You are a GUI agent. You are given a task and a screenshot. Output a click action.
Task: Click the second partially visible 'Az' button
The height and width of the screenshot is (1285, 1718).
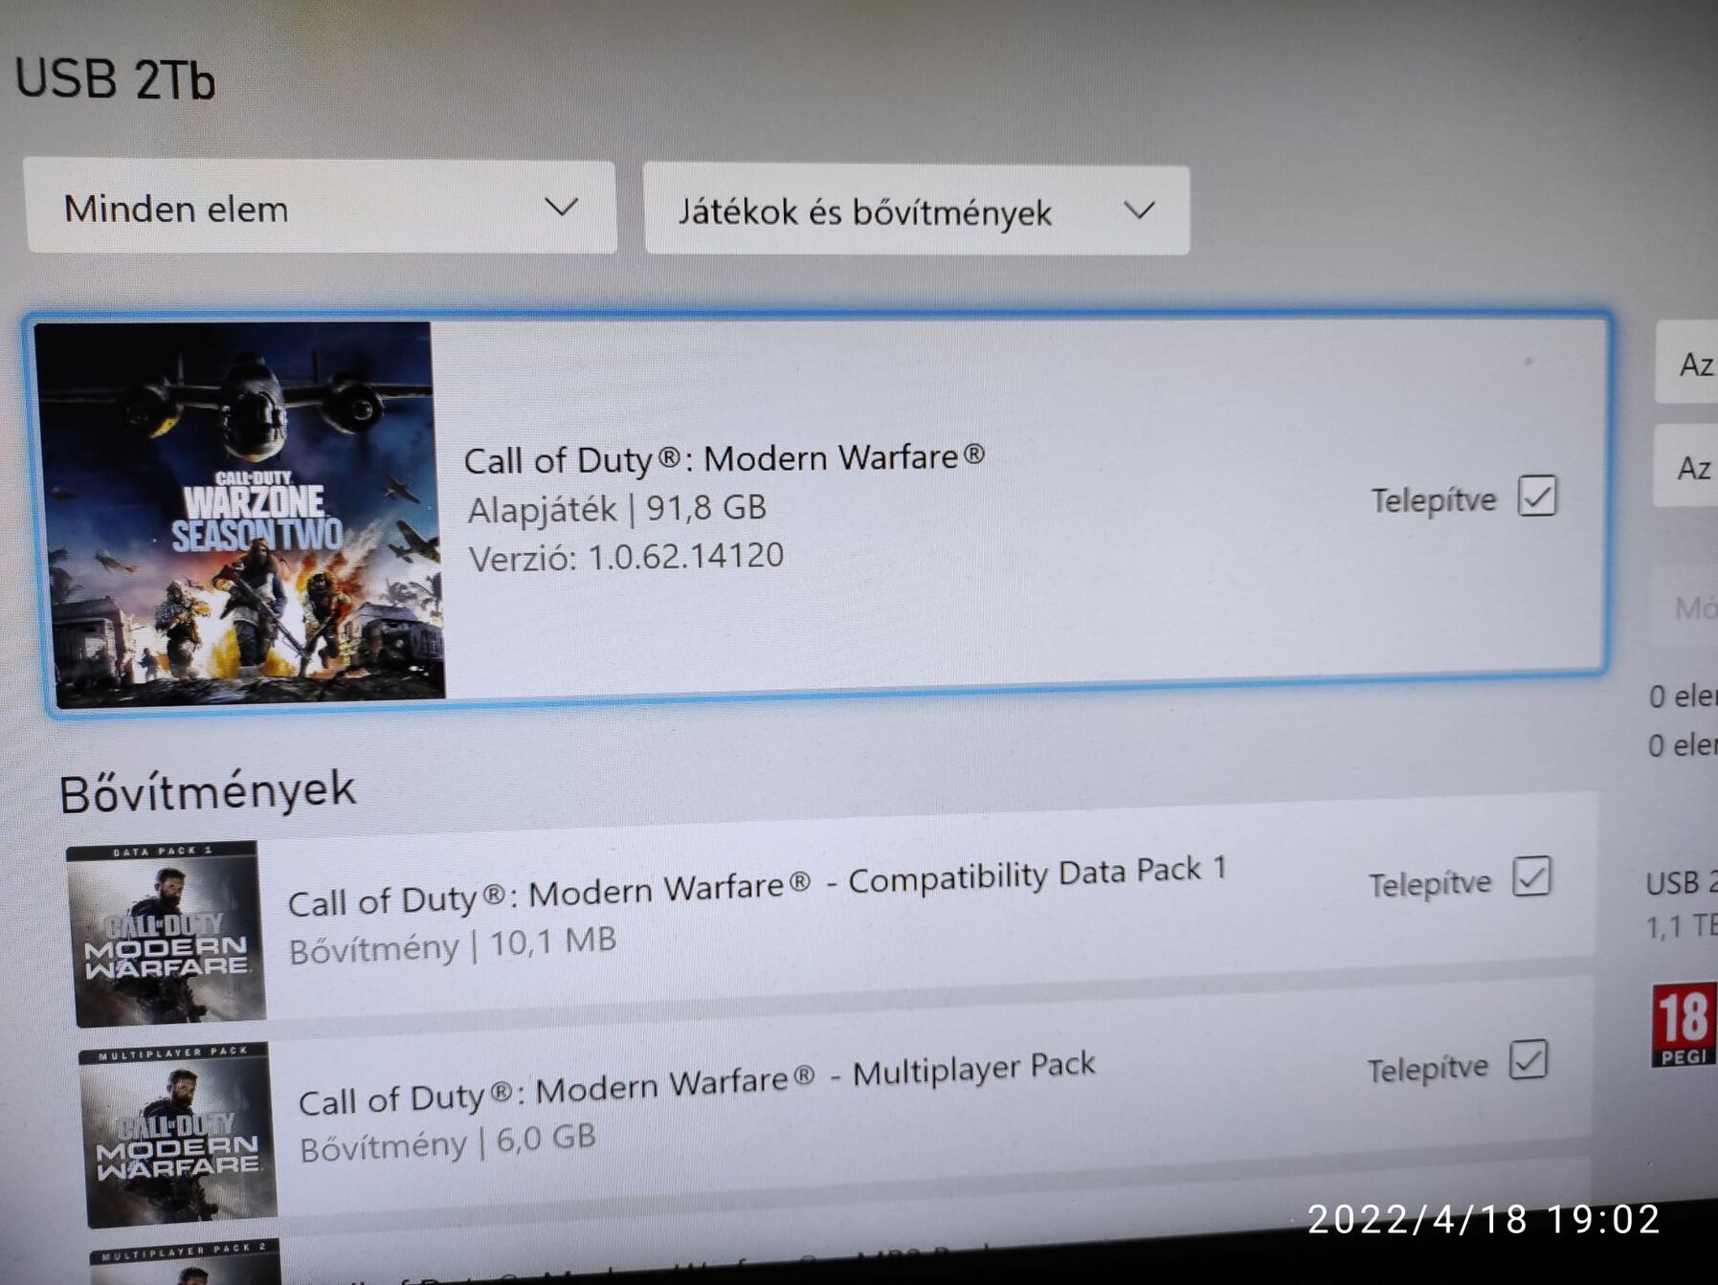(x=1685, y=466)
